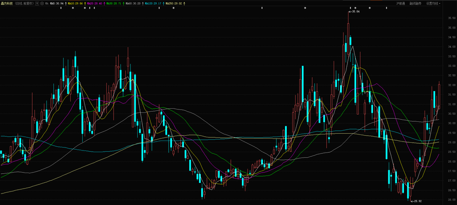Click the 26.00 price axis label

(x=452, y=200)
